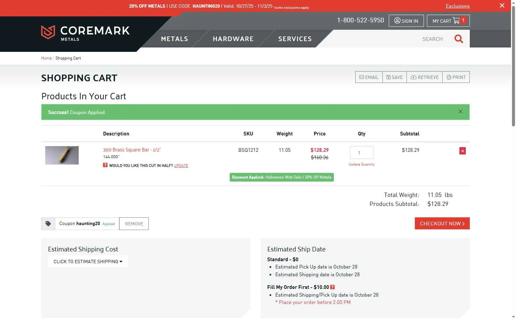Click the help icon beside cut in half
The height and width of the screenshot is (320, 516).
click(x=105, y=165)
